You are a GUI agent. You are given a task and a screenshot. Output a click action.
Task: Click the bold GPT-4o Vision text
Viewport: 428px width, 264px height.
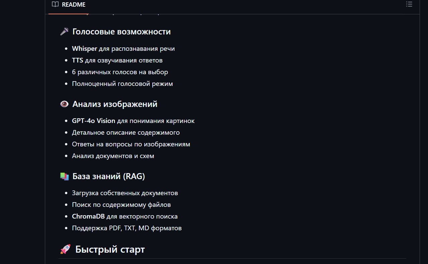coord(93,121)
